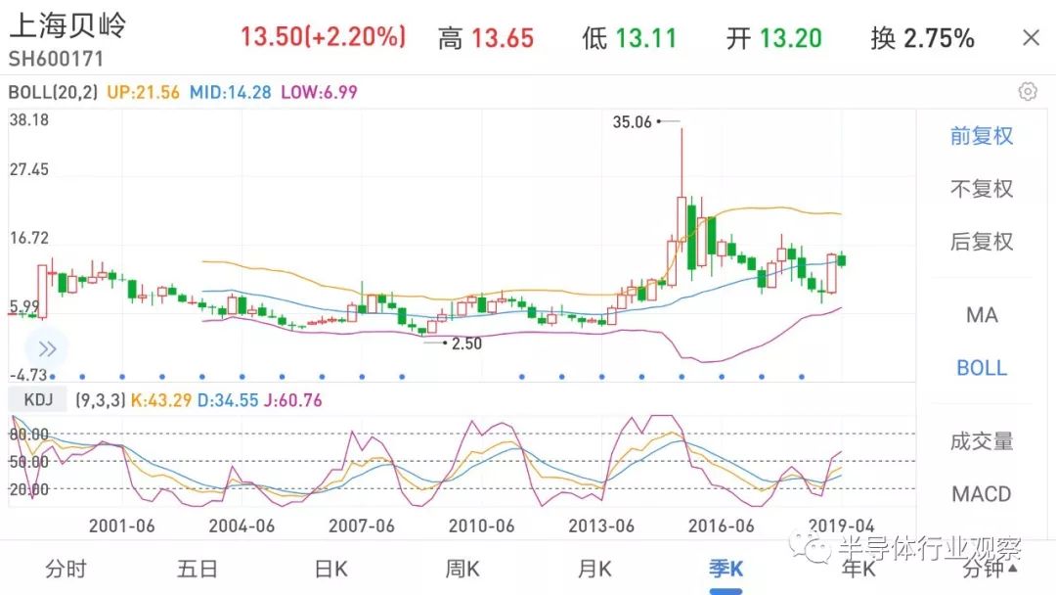Tap 2016-06 date label
Image resolution: width=1056 pixels, height=595 pixels.
pos(722,526)
